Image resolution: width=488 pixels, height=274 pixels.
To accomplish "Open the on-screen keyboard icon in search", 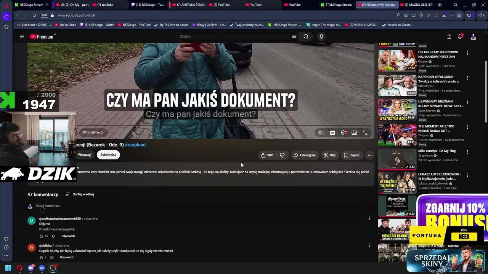I will click(x=294, y=37).
